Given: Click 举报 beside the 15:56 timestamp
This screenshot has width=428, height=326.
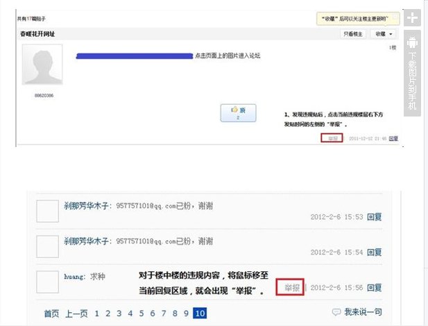Looking at the screenshot, I should tap(292, 287).
